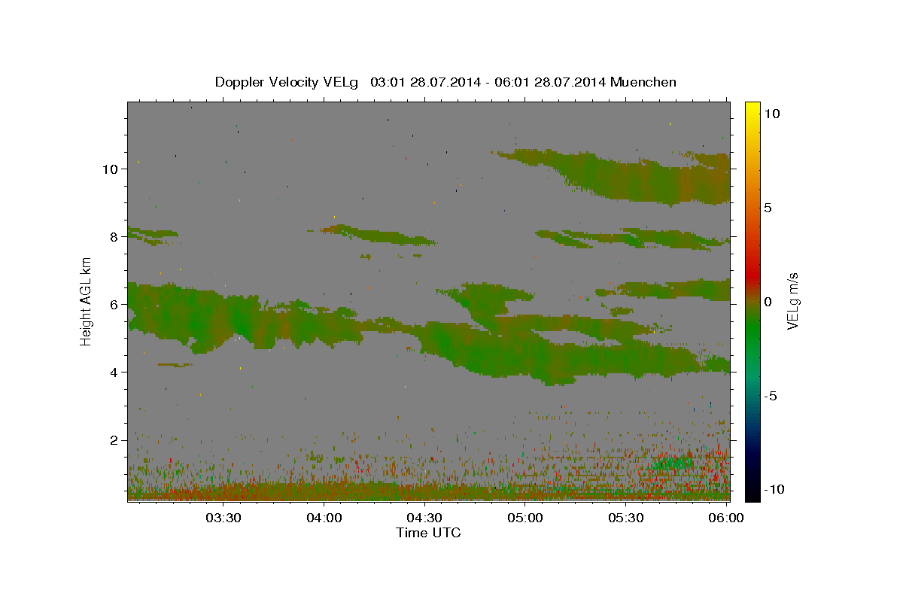This screenshot has width=903, height=602.
Task: Click the height tick label 6
Action: click(x=115, y=304)
